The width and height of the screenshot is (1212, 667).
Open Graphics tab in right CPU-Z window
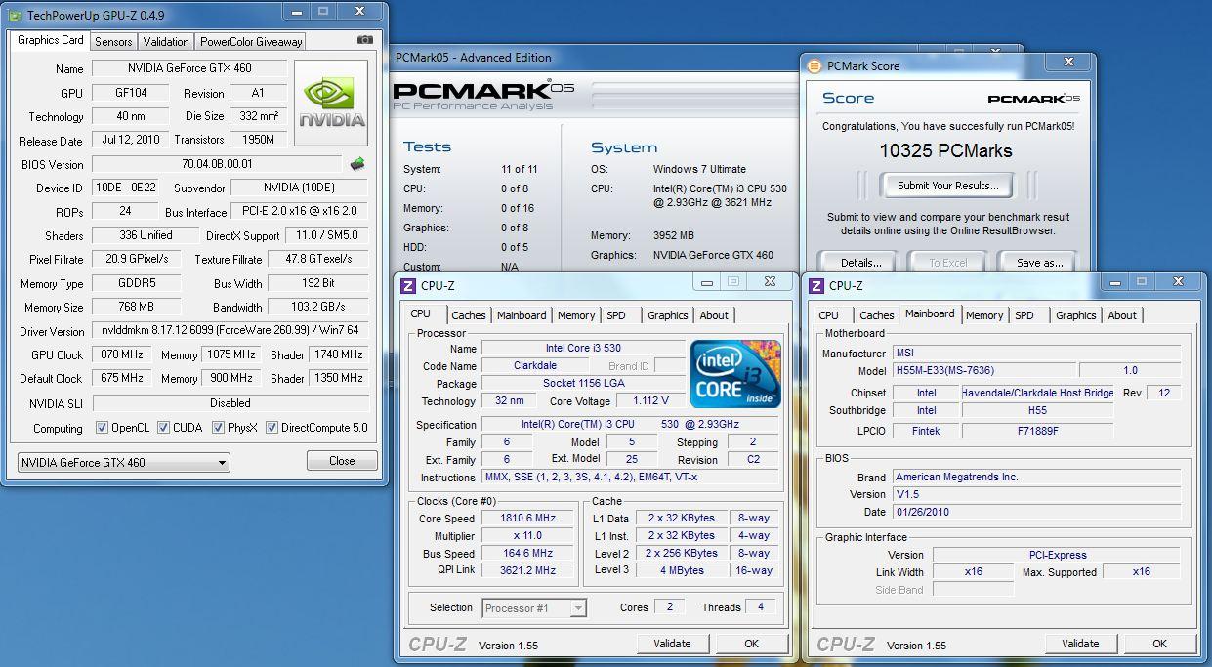coord(1076,315)
